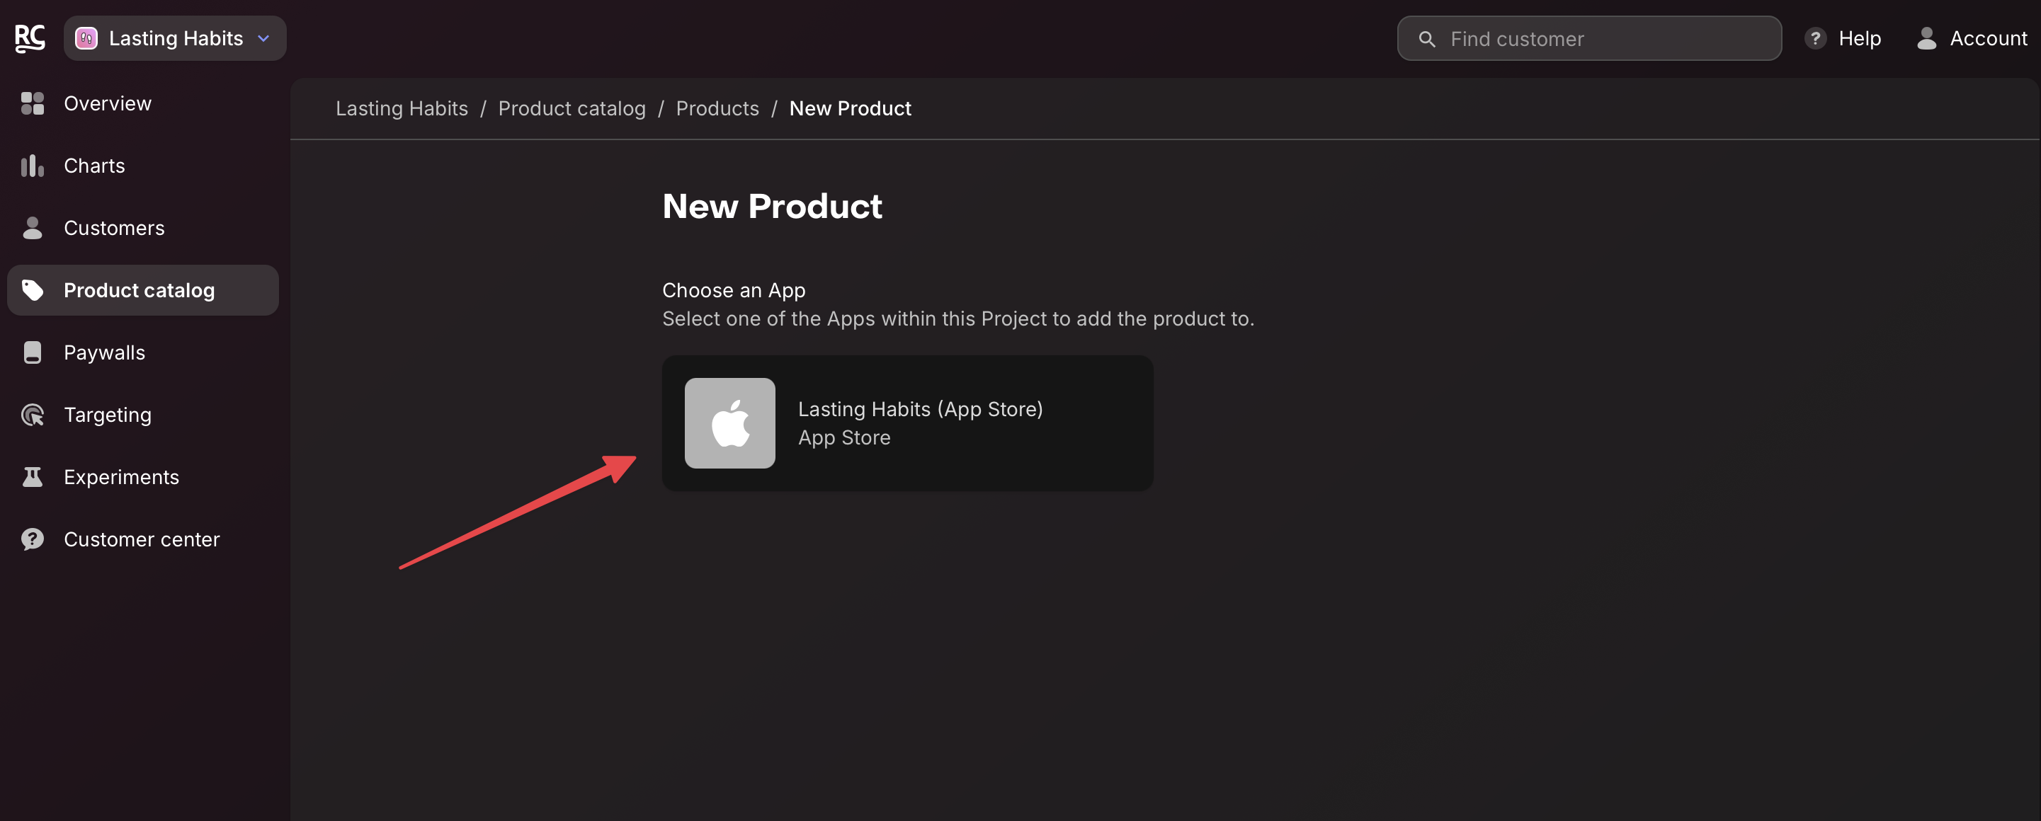Go to Product catalog breadcrumb link
2041x821 pixels.
pos(572,108)
